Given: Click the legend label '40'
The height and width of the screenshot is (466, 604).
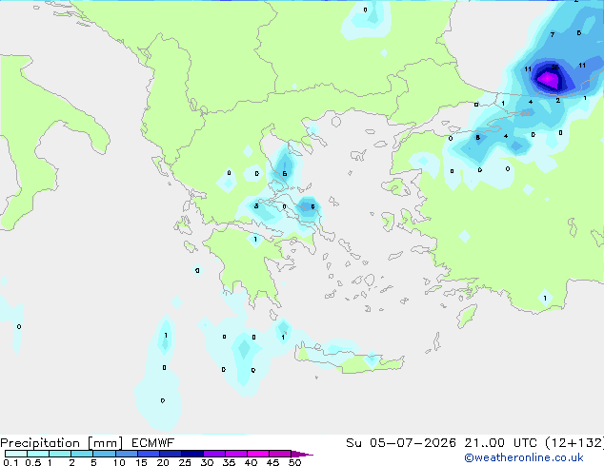Looking at the screenshot, I should (x=251, y=462).
